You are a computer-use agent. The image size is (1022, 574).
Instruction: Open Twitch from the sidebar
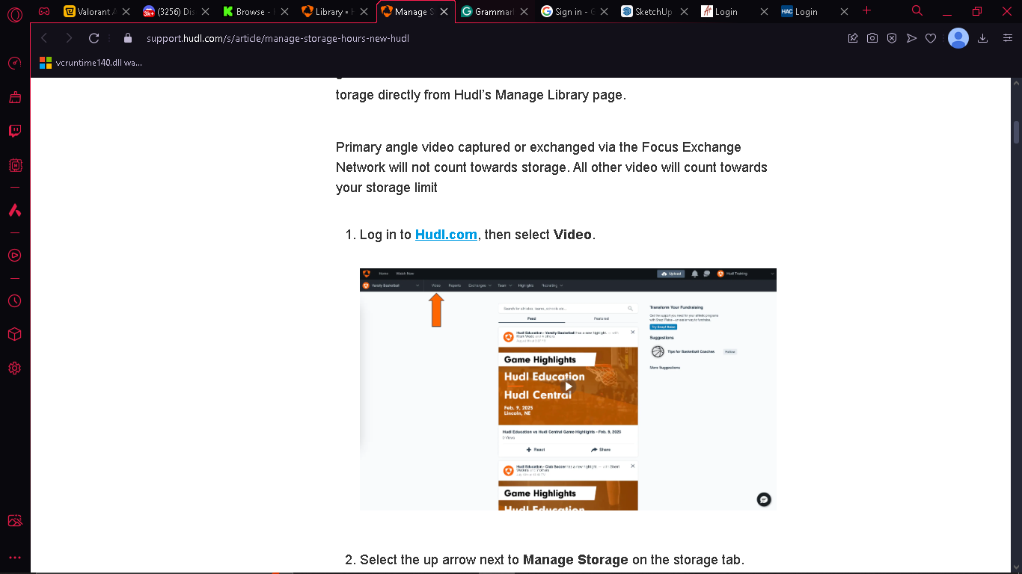pyautogui.click(x=14, y=131)
